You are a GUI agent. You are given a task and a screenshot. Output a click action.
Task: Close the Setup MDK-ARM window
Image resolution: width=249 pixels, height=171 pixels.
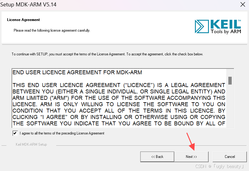tap(243, 5)
